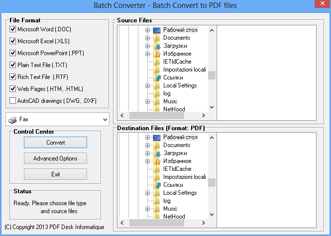The width and height of the screenshot is (331, 236).
Task: Click the Рабочий стол desktop icon in Source Files
Action: (x=157, y=30)
